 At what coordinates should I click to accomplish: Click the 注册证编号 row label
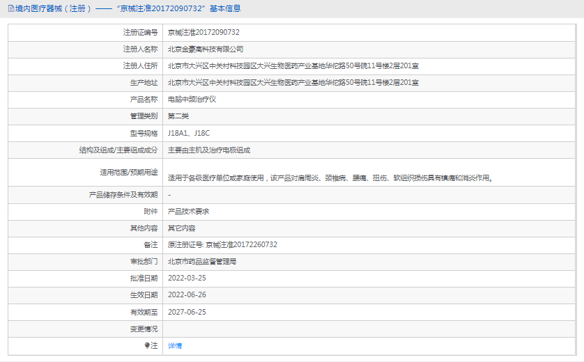click(x=140, y=32)
